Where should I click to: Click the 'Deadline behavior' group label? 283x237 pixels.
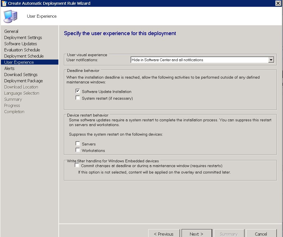click(x=83, y=70)
